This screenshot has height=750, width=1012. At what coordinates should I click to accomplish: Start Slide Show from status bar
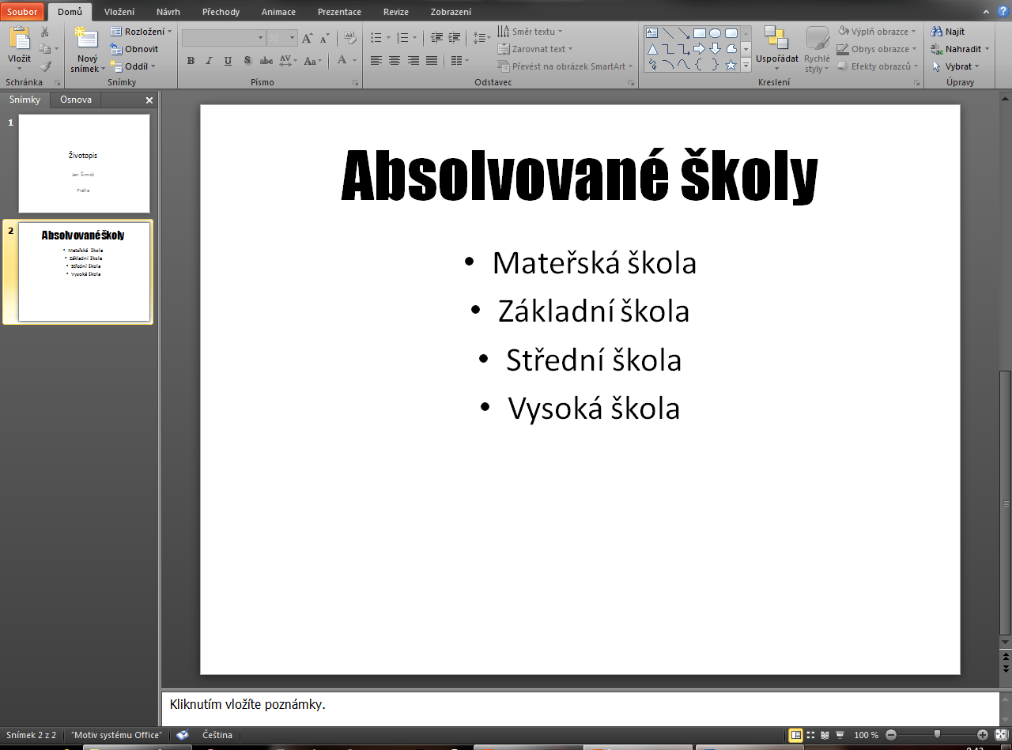coord(840,735)
